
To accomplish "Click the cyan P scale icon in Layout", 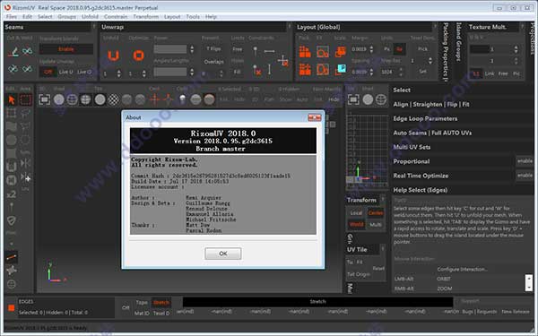I will 341,69.
